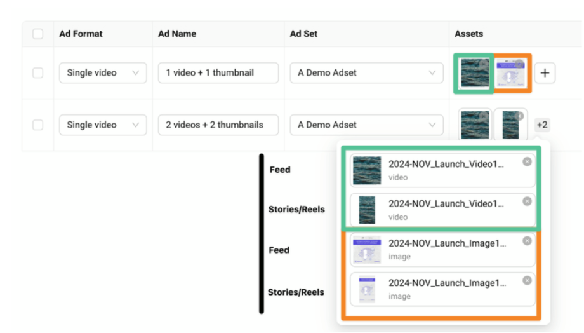Toggle the select-all checkbox in table header

click(x=38, y=34)
